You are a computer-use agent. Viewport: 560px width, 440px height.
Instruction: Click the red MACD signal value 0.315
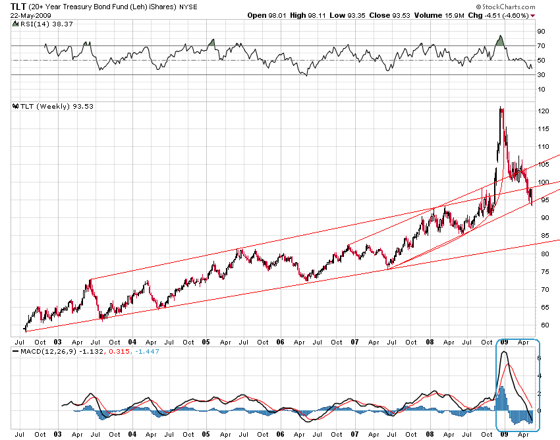click(x=119, y=352)
